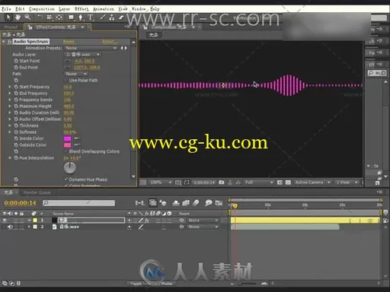390x292 pixels.
Task: Open the Composition menu
Action: 42,9
